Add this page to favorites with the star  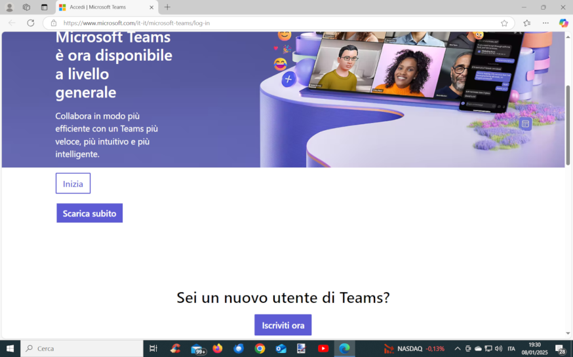point(504,23)
